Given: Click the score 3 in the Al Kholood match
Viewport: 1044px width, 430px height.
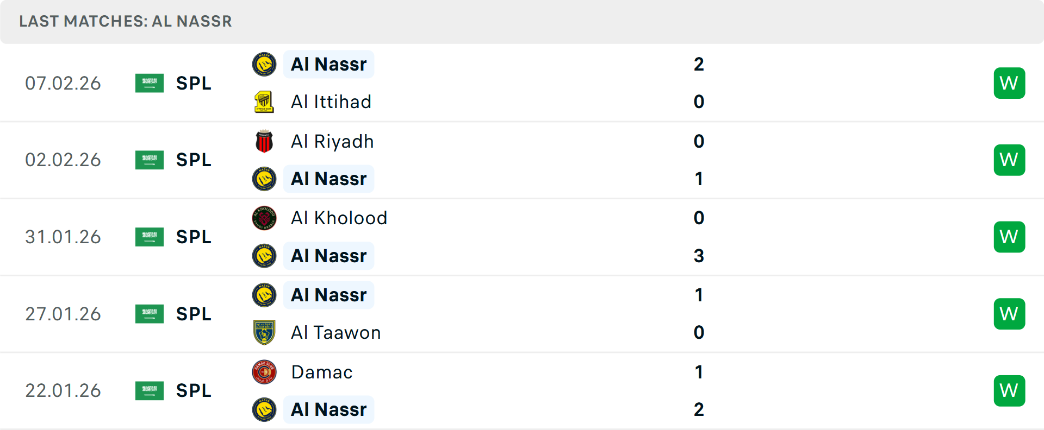Looking at the screenshot, I should tap(699, 256).
